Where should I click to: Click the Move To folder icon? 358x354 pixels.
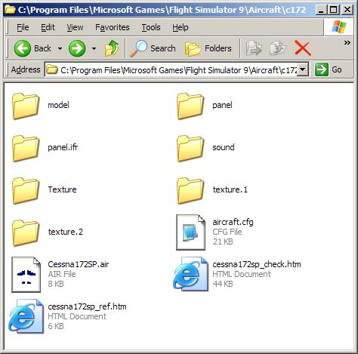coord(254,48)
